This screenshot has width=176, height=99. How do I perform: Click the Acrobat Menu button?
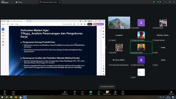pyautogui.click(x=4, y=21)
